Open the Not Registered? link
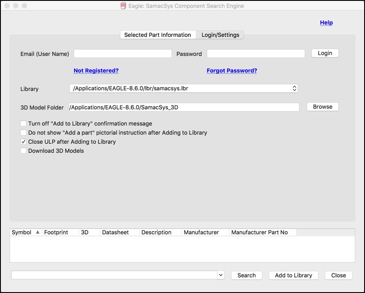Viewport: 365px width, 293px height. point(96,71)
